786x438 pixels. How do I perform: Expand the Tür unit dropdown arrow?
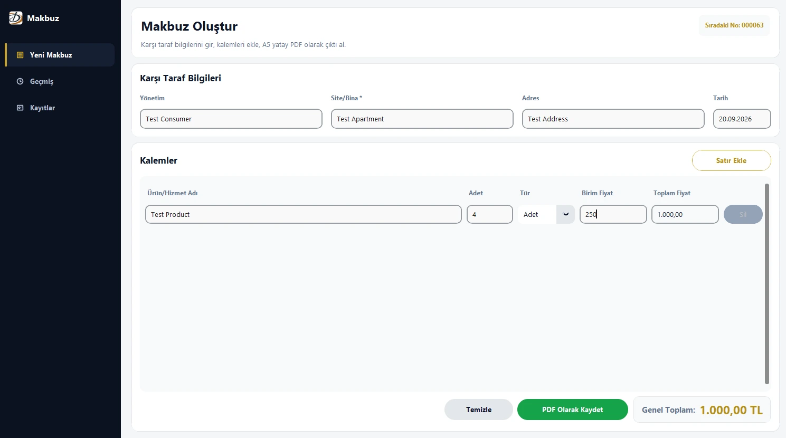[x=565, y=214]
